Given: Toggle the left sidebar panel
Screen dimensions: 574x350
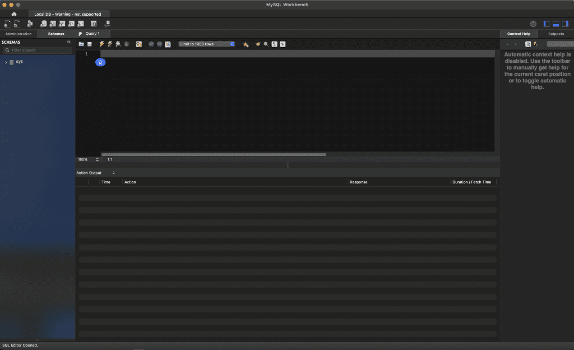Looking at the screenshot, I should [547, 24].
